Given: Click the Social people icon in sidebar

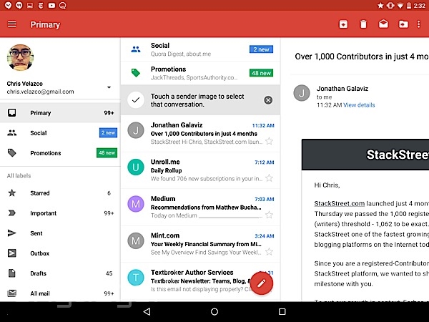Looking at the screenshot, I should click(11, 133).
